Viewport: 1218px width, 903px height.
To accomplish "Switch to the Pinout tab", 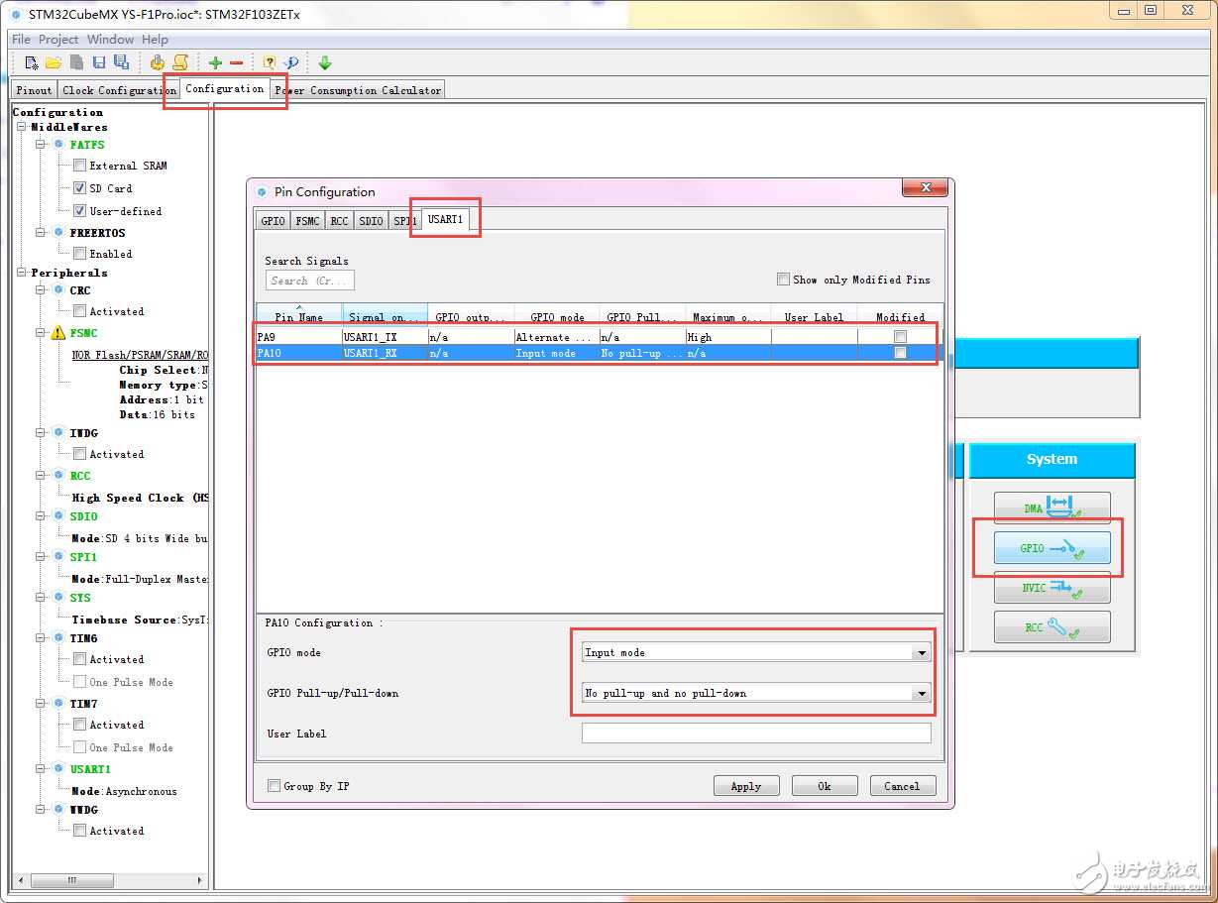I will point(34,90).
